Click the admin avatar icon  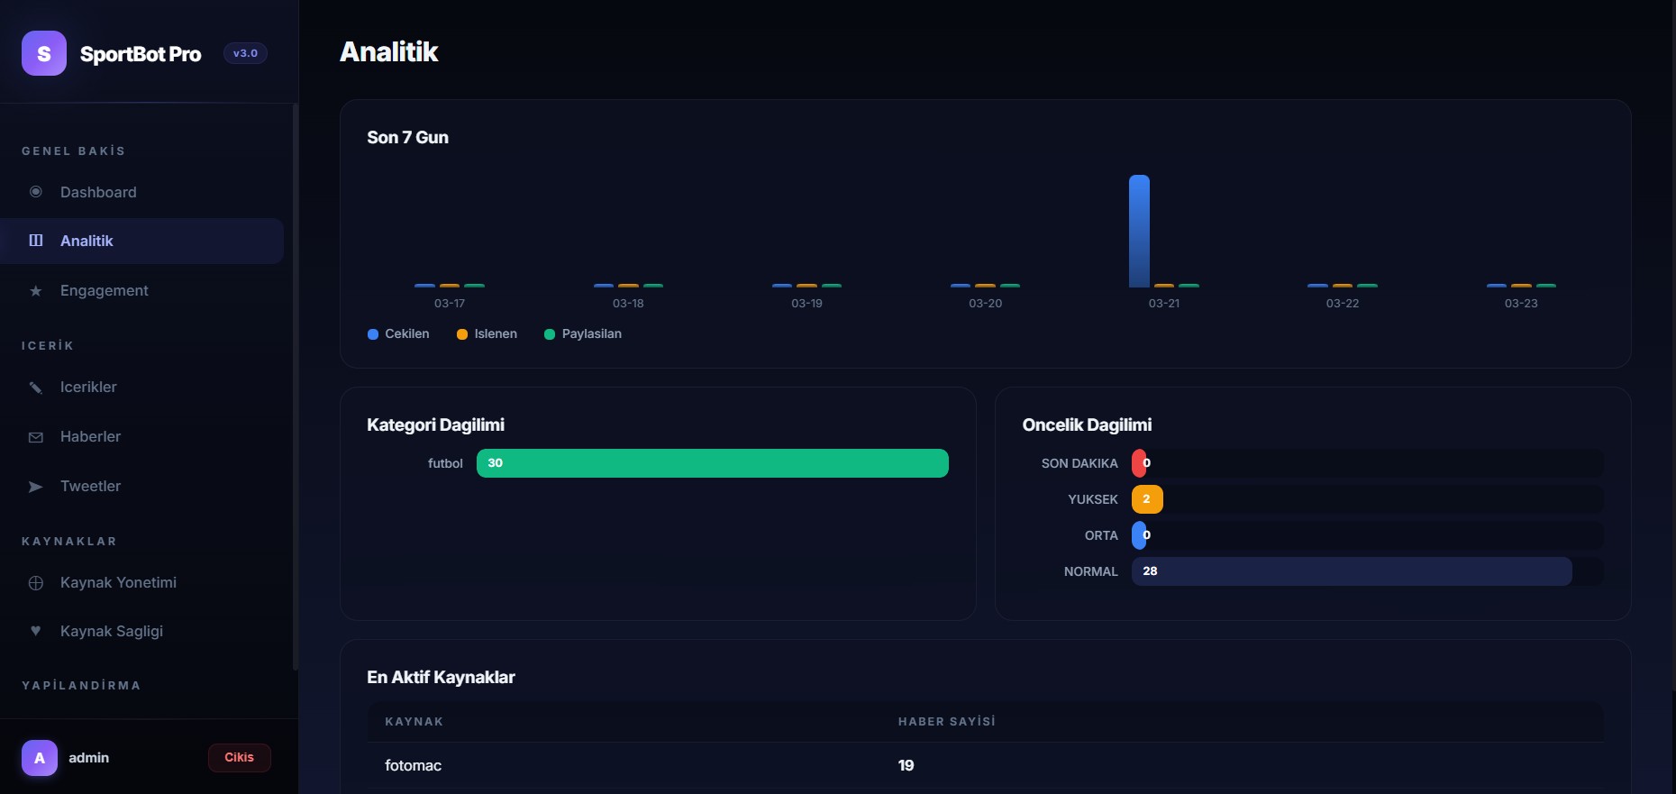[40, 758]
